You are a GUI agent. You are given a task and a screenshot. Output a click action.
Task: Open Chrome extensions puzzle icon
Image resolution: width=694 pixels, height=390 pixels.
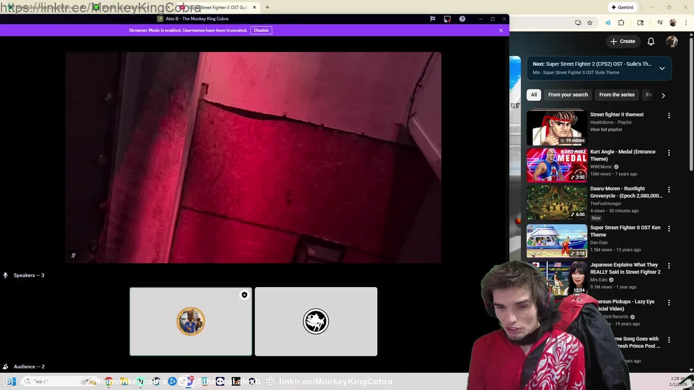click(621, 23)
